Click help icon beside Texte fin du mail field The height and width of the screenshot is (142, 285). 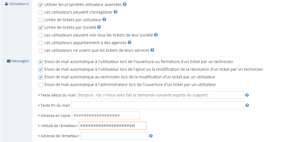(247, 105)
